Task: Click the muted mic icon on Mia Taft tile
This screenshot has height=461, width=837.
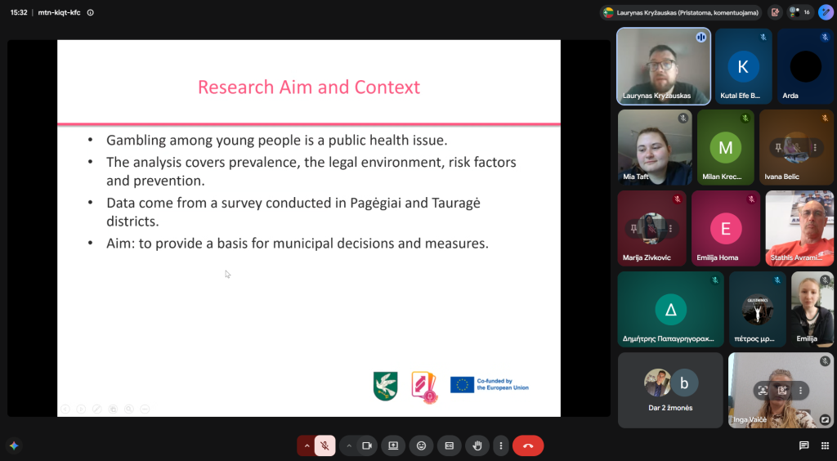Action: [x=683, y=119]
